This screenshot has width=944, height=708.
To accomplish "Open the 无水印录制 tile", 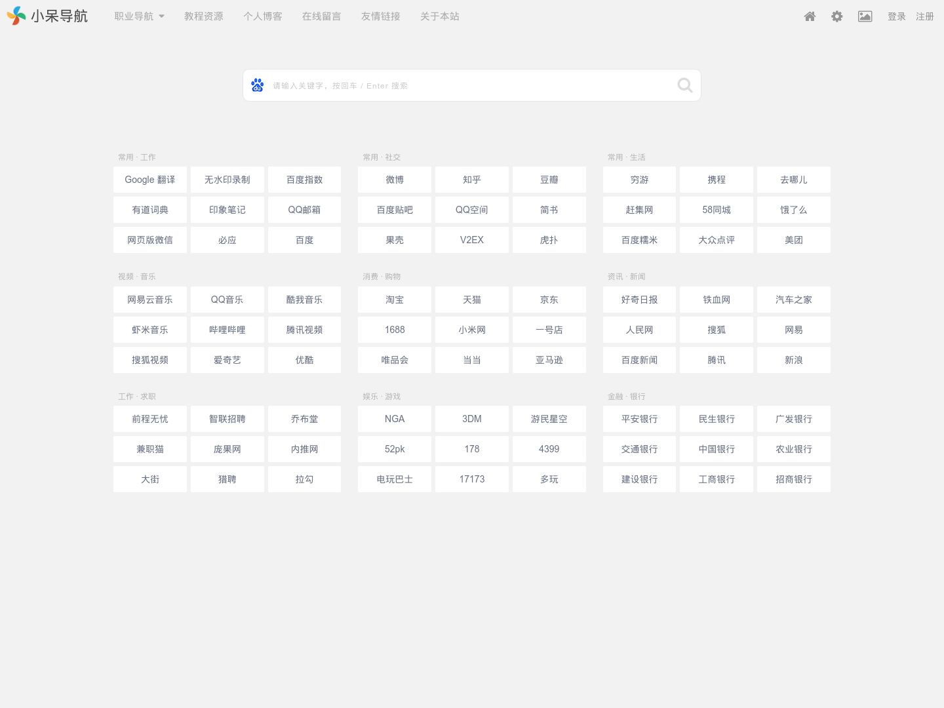I will 227,180.
